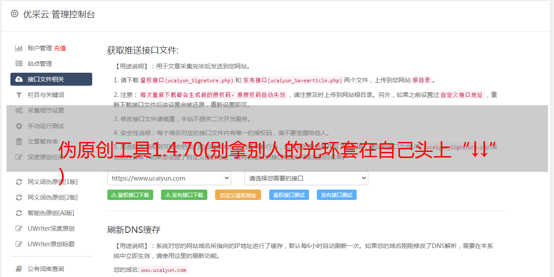Expand the 请选择您需要的接口 dropdown
The height and width of the screenshot is (277, 554).
coord(306,178)
